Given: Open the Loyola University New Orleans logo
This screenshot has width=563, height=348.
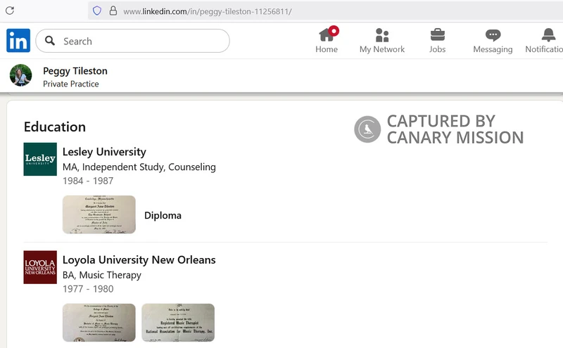Looking at the screenshot, I should click(x=40, y=267).
